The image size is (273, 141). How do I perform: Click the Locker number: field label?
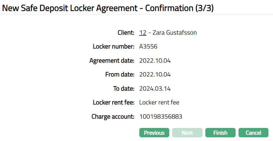click(113, 47)
